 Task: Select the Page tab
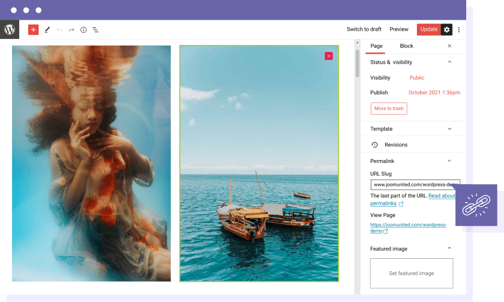376,46
